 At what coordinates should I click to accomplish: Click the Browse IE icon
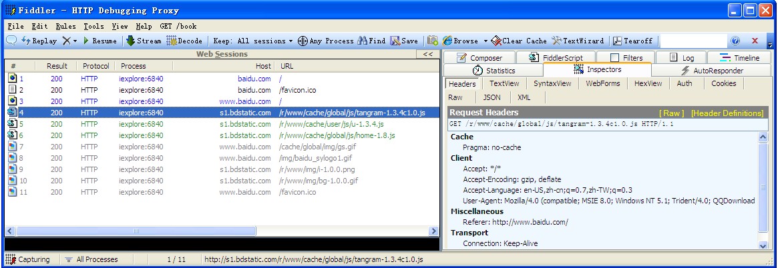(x=447, y=41)
